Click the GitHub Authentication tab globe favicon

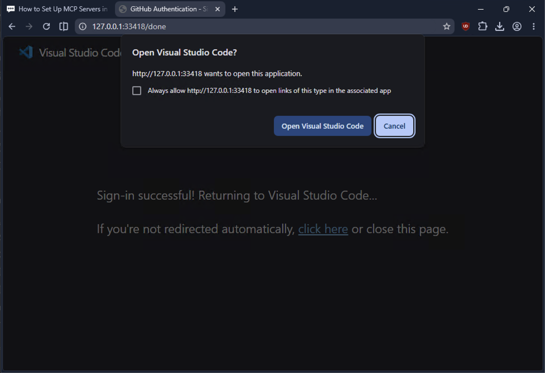click(123, 9)
